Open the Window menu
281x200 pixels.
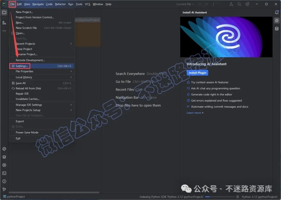[98, 4]
